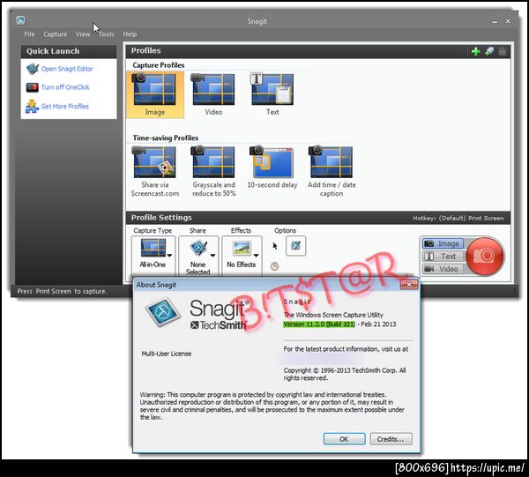Image resolution: width=529 pixels, height=477 pixels.
Task: Open the File menu
Action: click(29, 34)
